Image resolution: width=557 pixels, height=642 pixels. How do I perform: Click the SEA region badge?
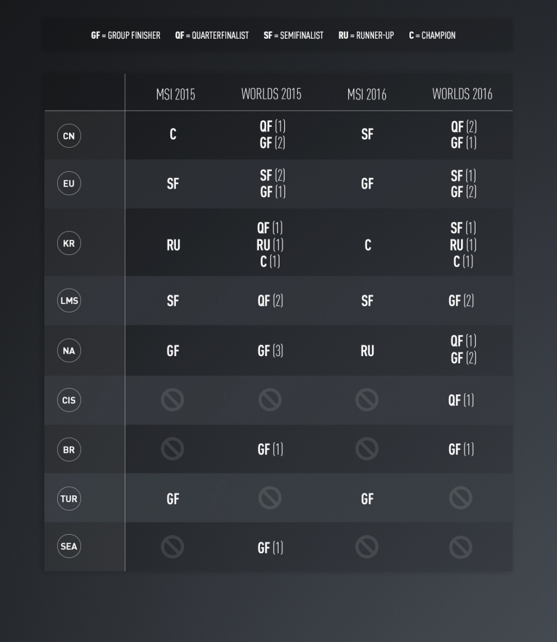click(x=69, y=547)
